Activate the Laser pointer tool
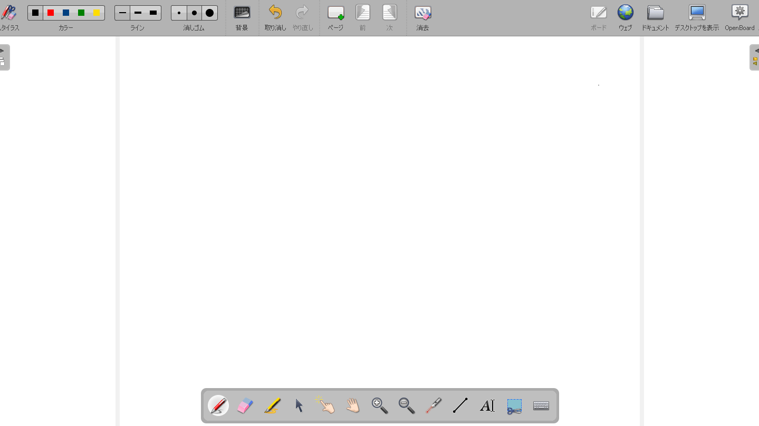The image size is (759, 426). (x=434, y=405)
